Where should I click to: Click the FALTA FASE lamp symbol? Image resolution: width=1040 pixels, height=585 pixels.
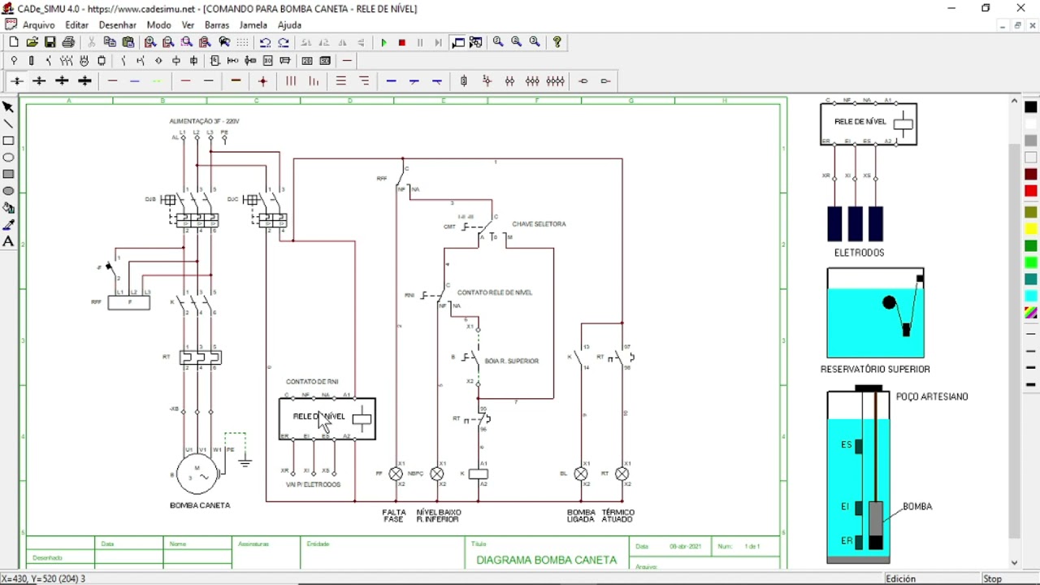click(396, 474)
